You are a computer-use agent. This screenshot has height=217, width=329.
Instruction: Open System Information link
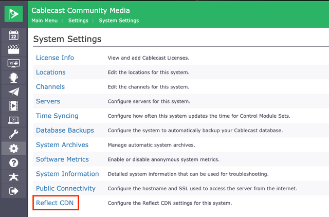coord(67,174)
